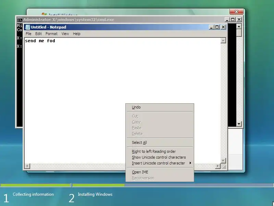
Task: Maximize the Notepad window
Action: (217, 27)
